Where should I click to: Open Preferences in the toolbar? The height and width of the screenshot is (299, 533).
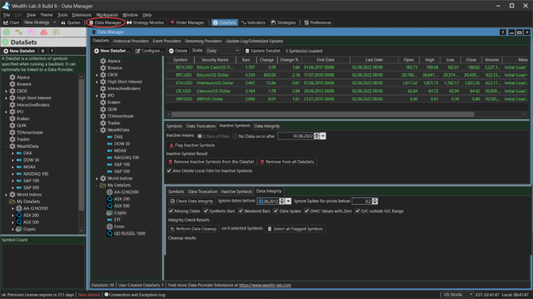[x=317, y=23]
